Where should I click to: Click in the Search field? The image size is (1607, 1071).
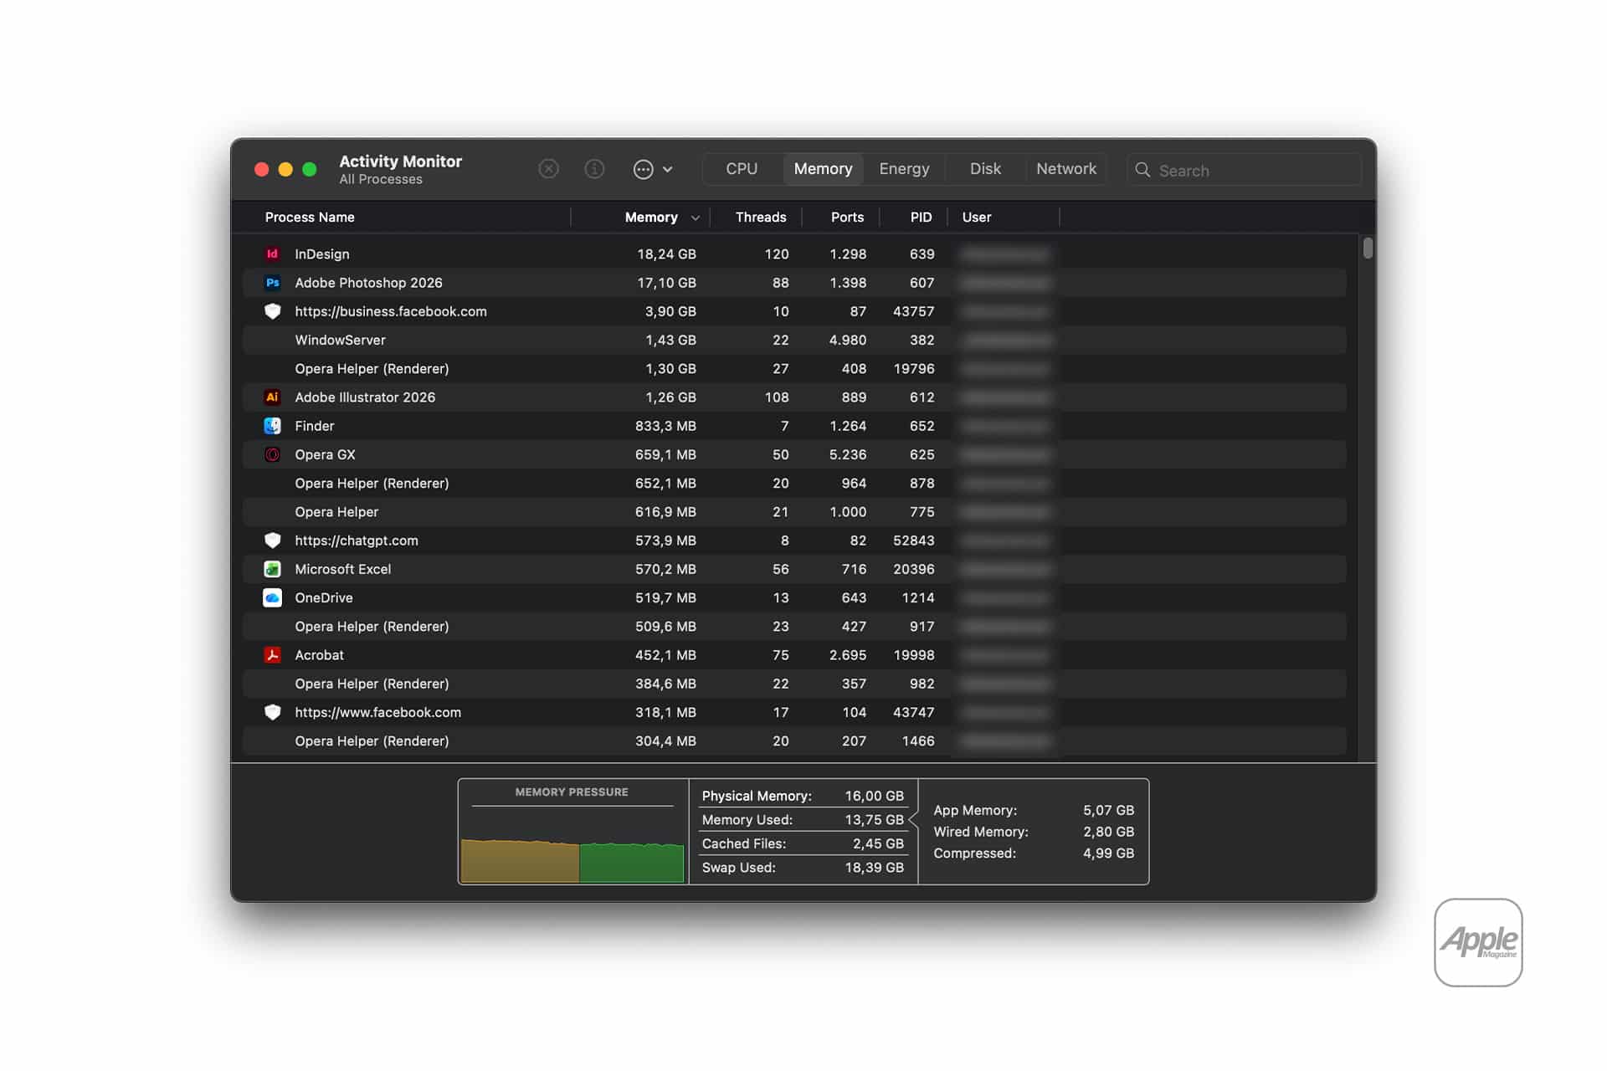(1244, 170)
